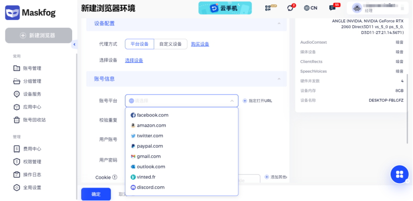Screen dimensions: 413x201
Task: Click the AudioContext row label
Action: (313, 42)
